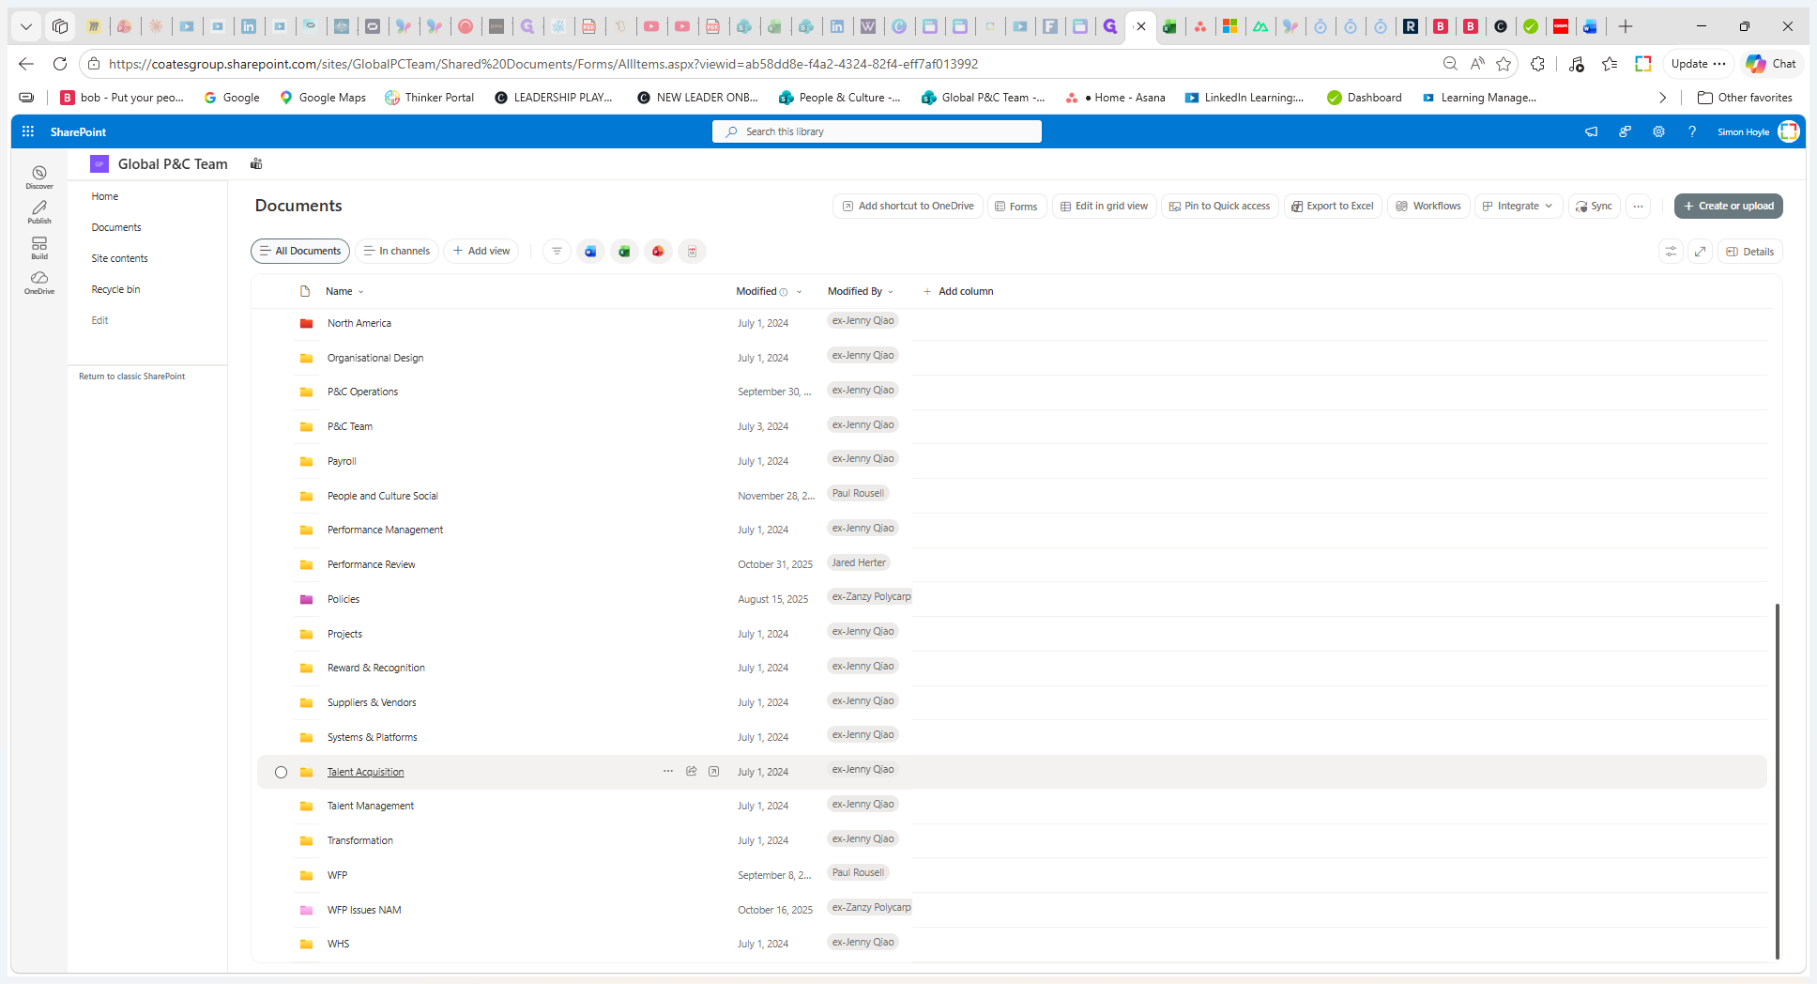Click Return to classic SharePoint
This screenshot has height=984, width=1817.
point(132,377)
